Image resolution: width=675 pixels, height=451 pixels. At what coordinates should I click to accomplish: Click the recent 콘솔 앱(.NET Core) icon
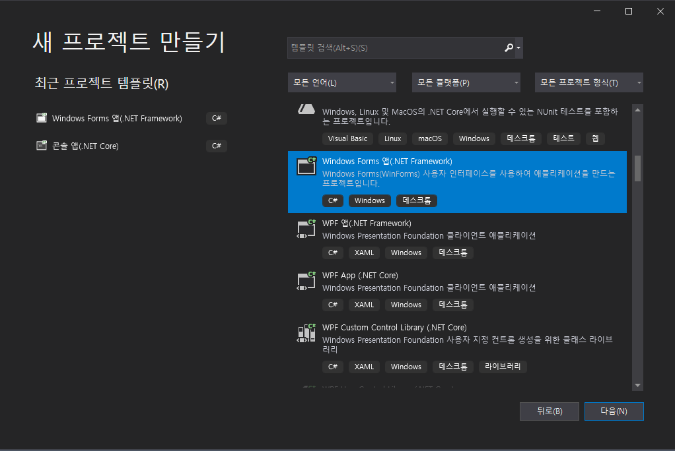tap(42, 146)
